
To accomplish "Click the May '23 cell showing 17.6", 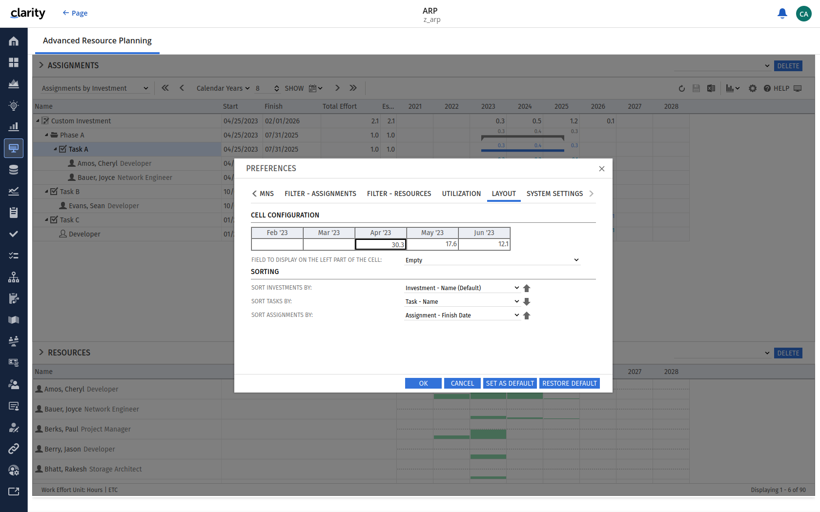I will point(432,244).
